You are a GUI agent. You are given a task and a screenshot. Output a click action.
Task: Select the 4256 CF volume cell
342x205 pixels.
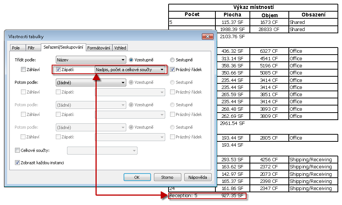pyautogui.click(x=269, y=160)
